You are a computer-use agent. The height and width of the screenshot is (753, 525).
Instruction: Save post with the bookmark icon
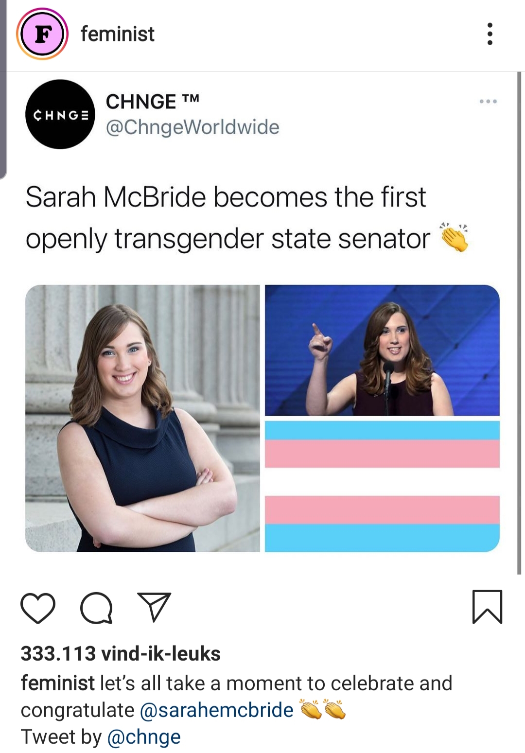click(x=487, y=607)
